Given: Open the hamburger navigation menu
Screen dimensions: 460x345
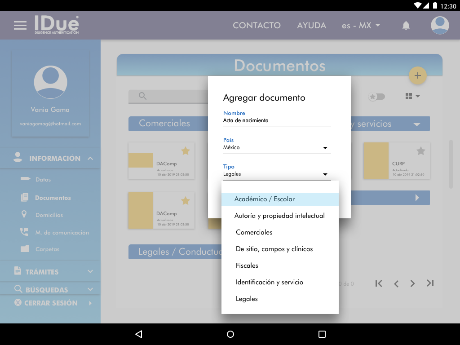Looking at the screenshot, I should [x=20, y=26].
